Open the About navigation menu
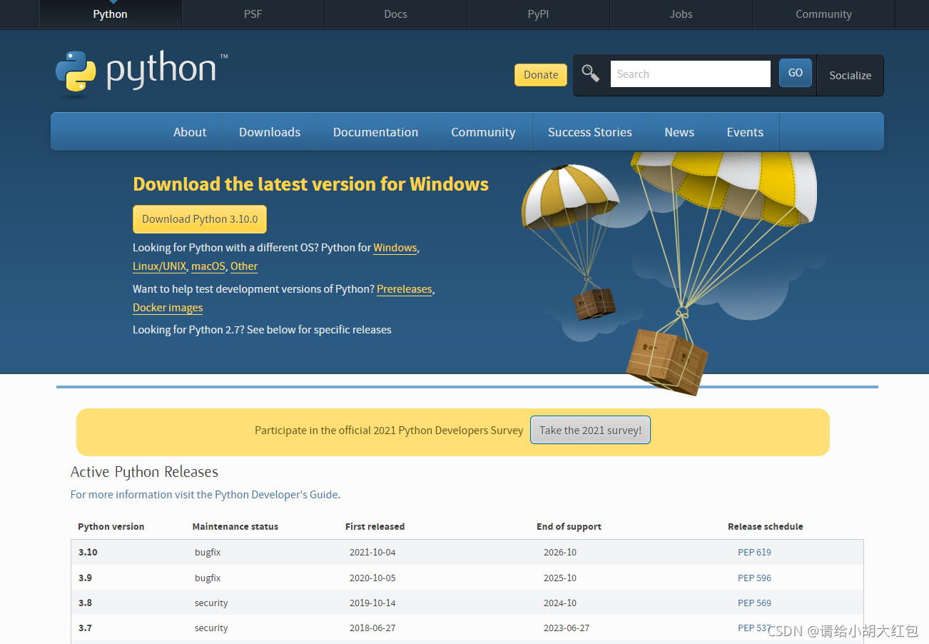This screenshot has height=644, width=929. tap(190, 132)
